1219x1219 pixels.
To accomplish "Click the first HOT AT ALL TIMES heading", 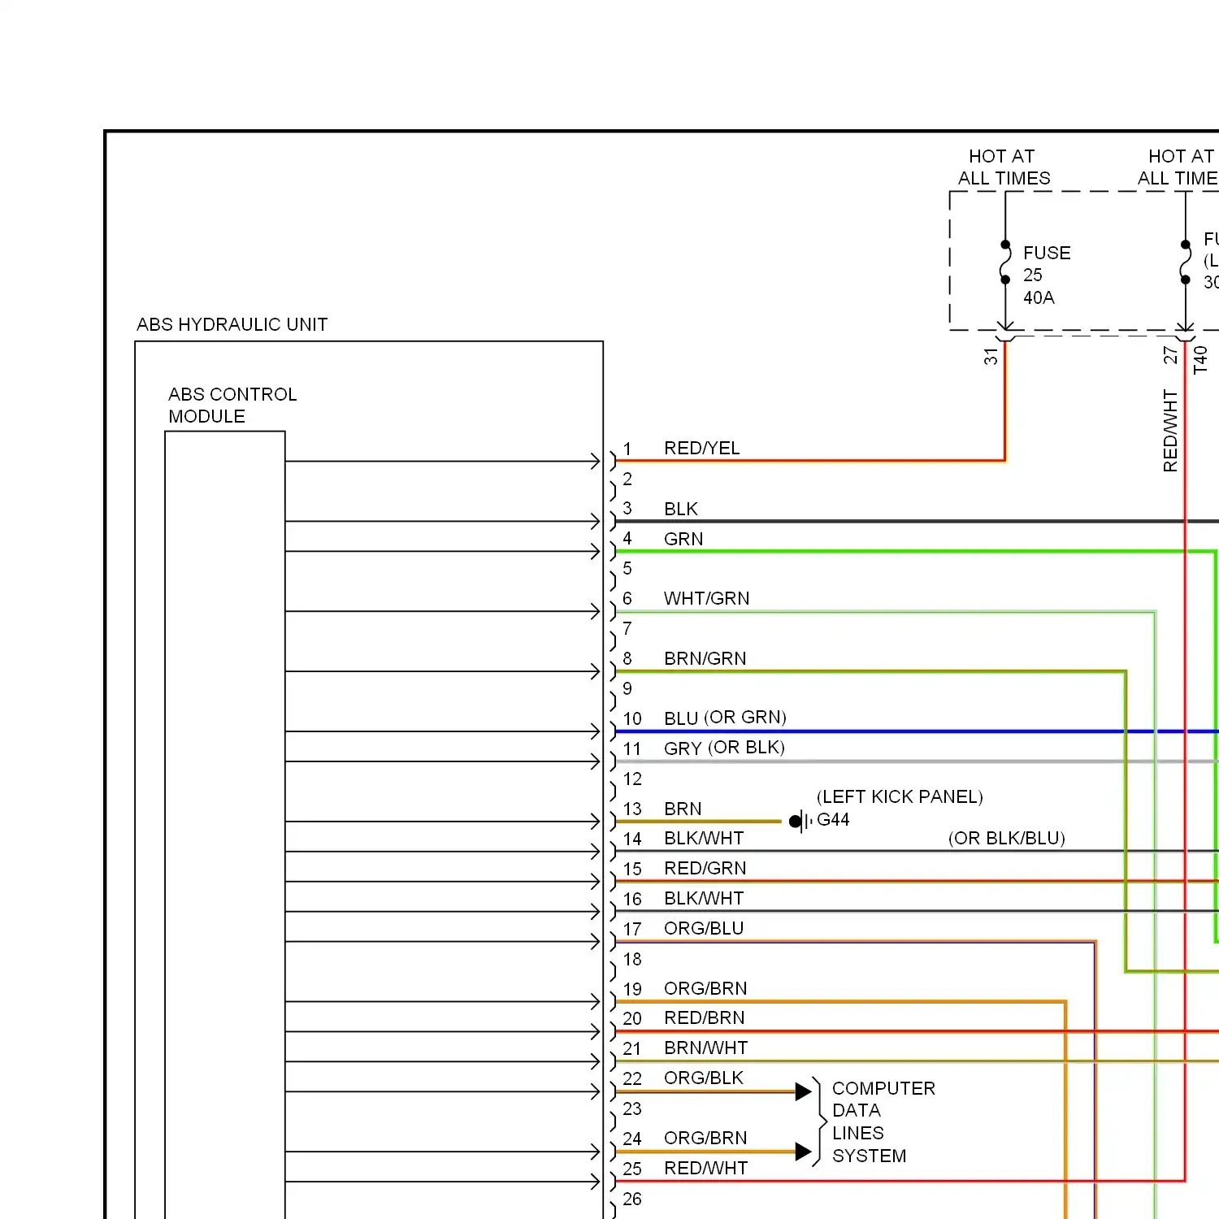I will click(1004, 167).
